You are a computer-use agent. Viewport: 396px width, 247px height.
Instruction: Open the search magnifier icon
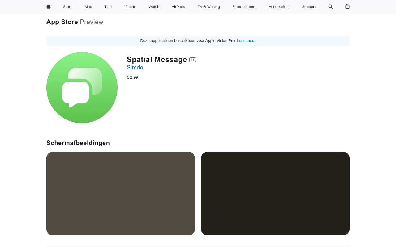[x=330, y=6]
